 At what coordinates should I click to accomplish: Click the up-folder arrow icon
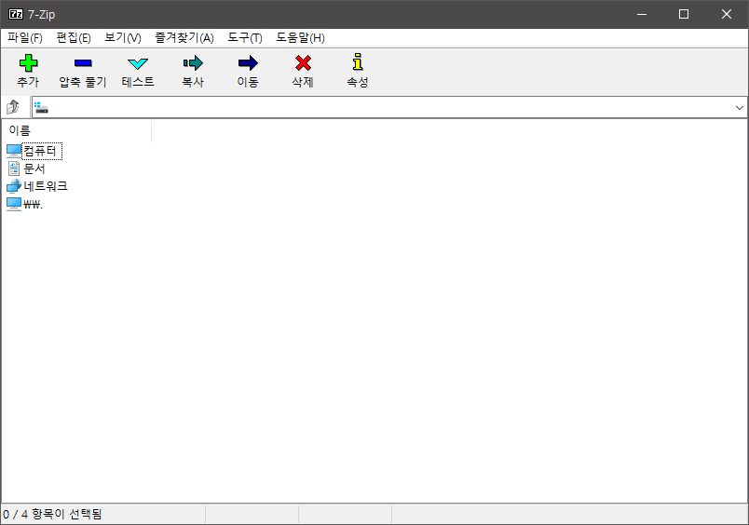point(13,107)
